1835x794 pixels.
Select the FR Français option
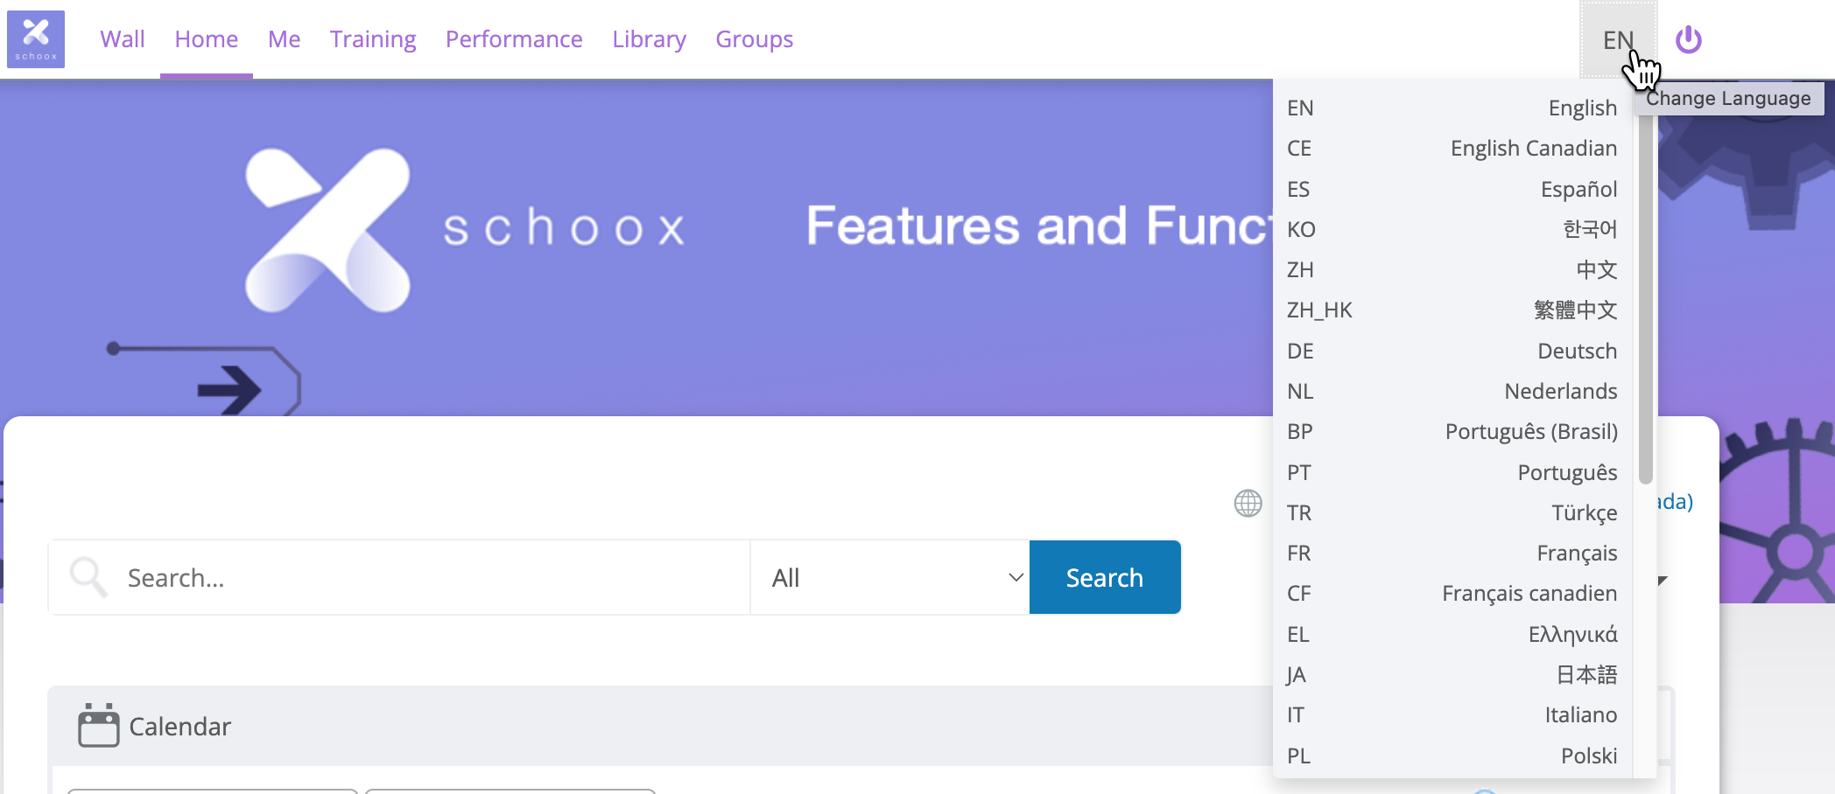tap(1452, 553)
